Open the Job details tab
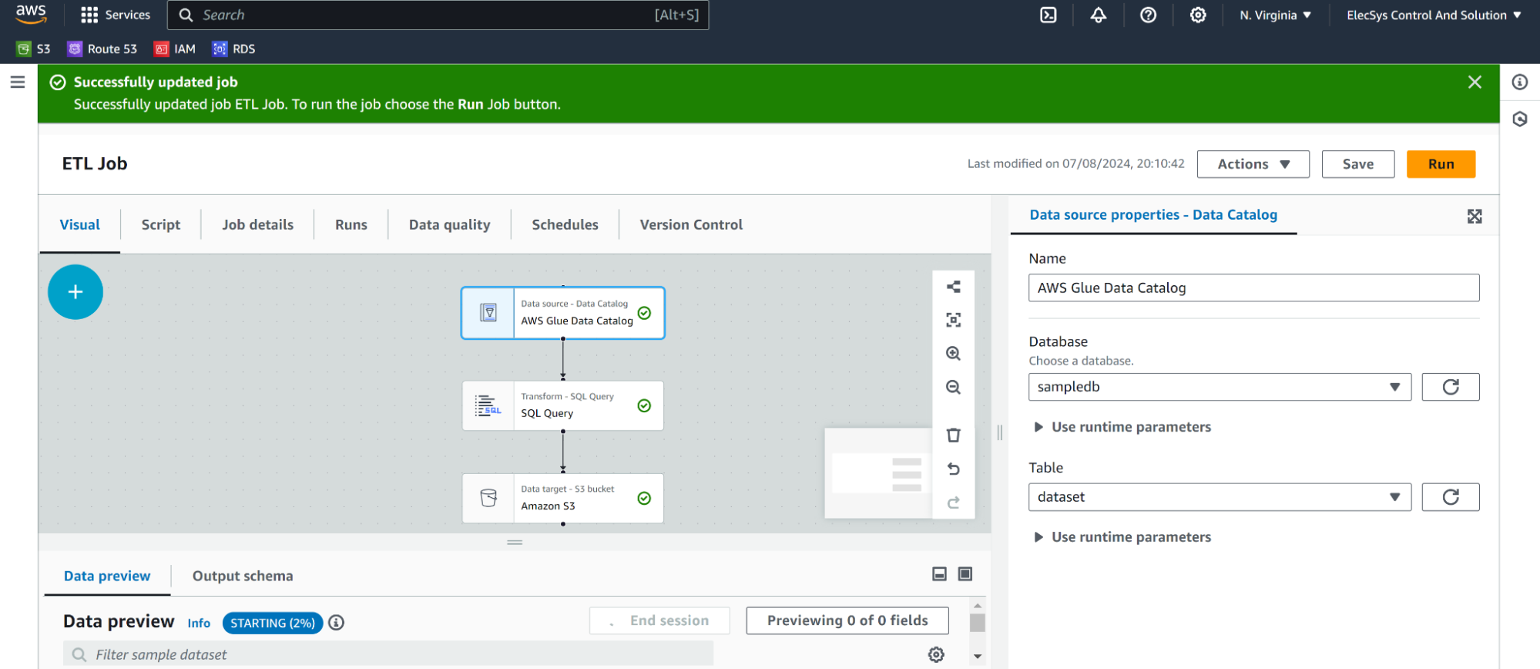Viewport: 1540px width, 669px height. point(258,224)
